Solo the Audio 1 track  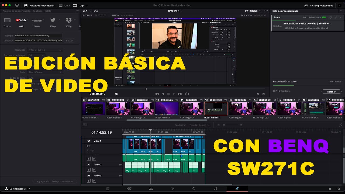click(x=88, y=159)
